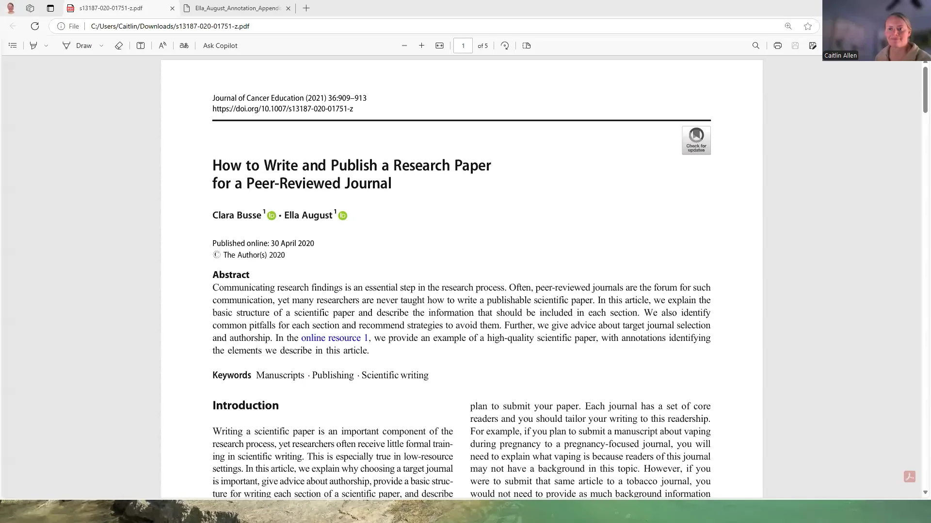Open the Translate tool
Screen dimensions: 931x523
184,46
